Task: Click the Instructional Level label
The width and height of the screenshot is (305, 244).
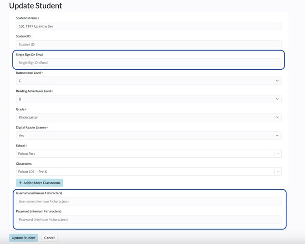Action: tap(28, 73)
